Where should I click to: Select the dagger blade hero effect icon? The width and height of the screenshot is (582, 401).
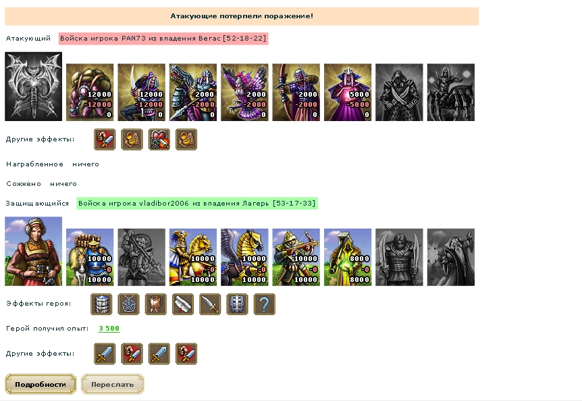click(210, 304)
